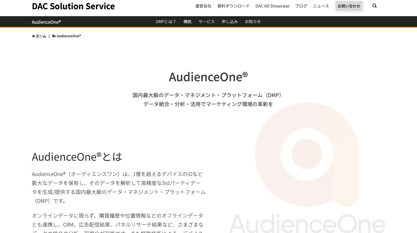
Task: Click the folder icon beside AudienceOne breadcrumb
Action: coord(54,36)
